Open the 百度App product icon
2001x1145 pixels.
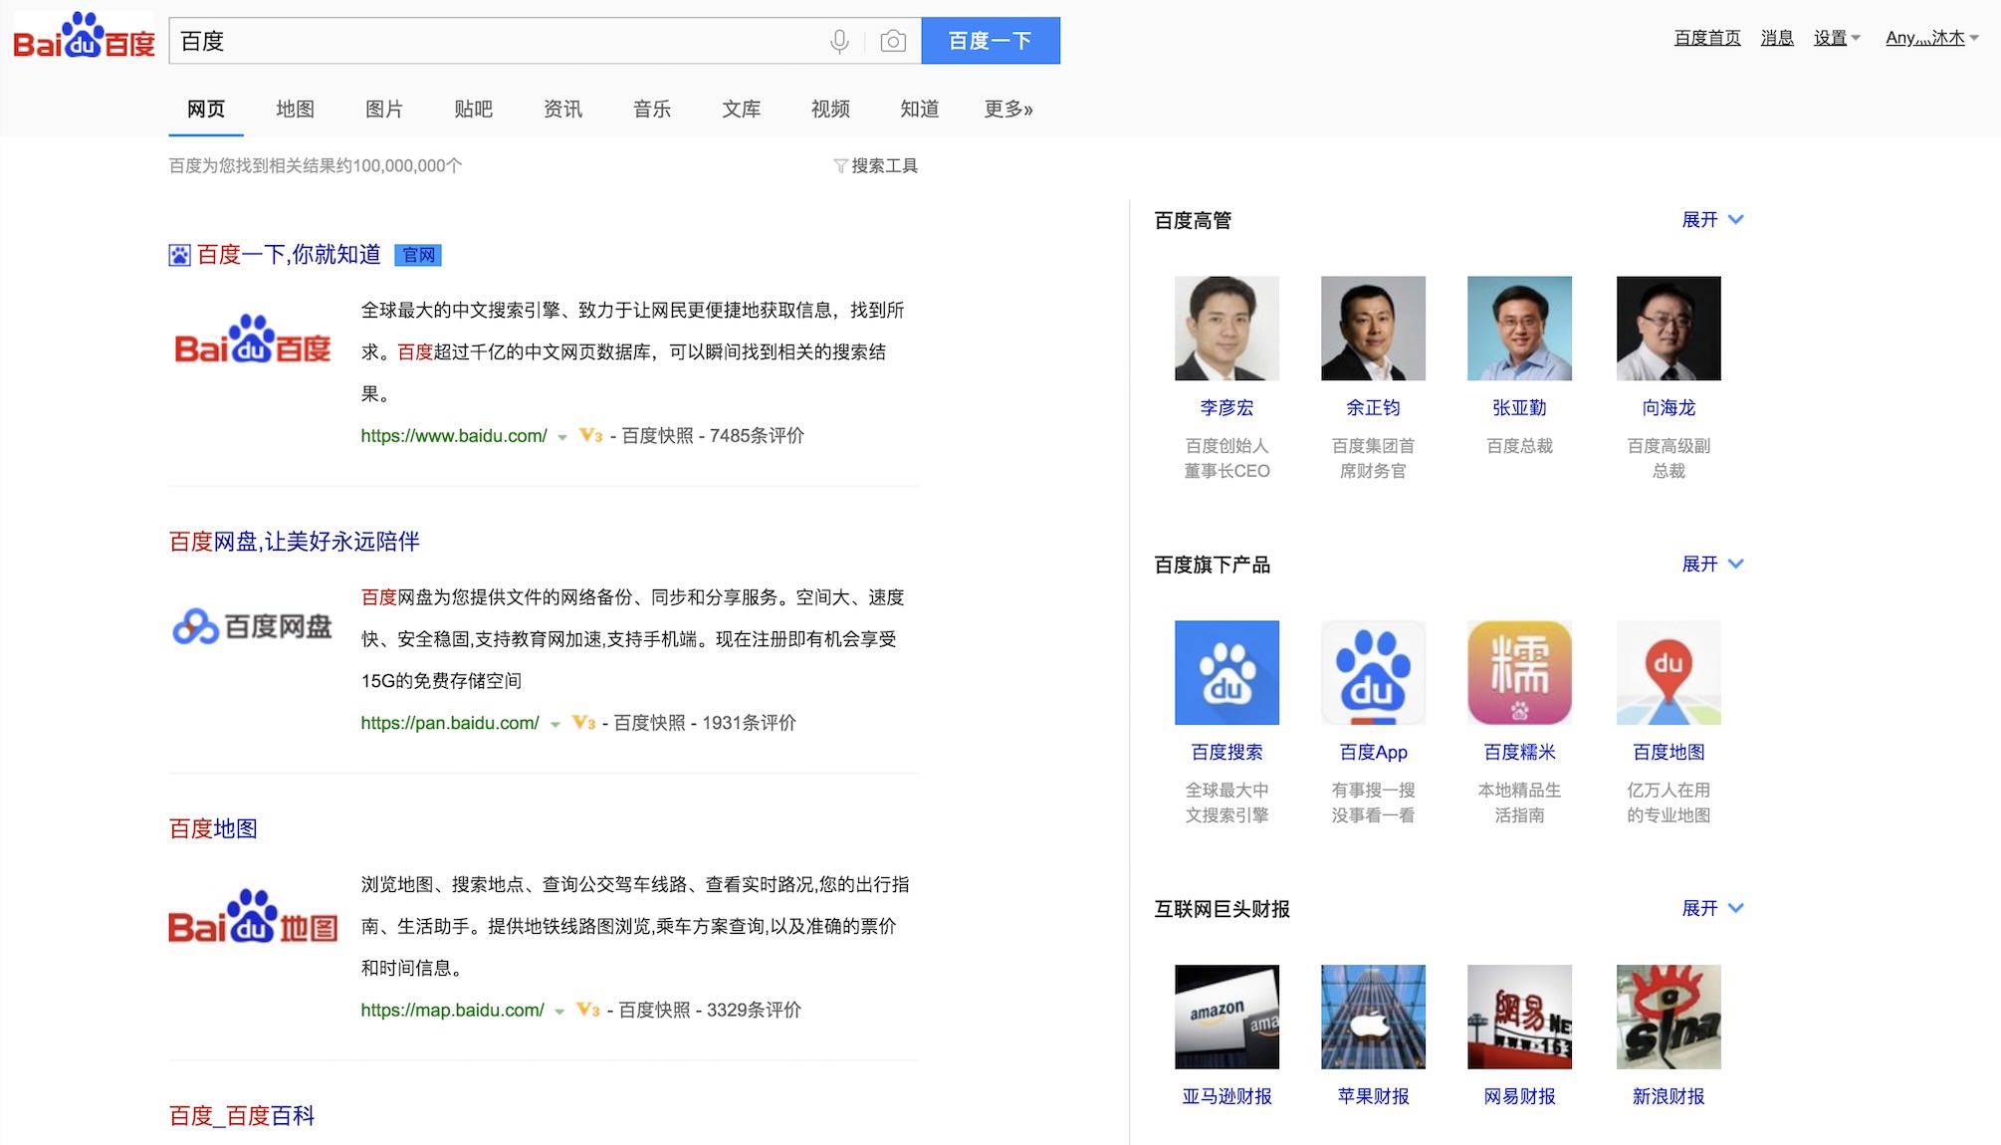(1373, 672)
